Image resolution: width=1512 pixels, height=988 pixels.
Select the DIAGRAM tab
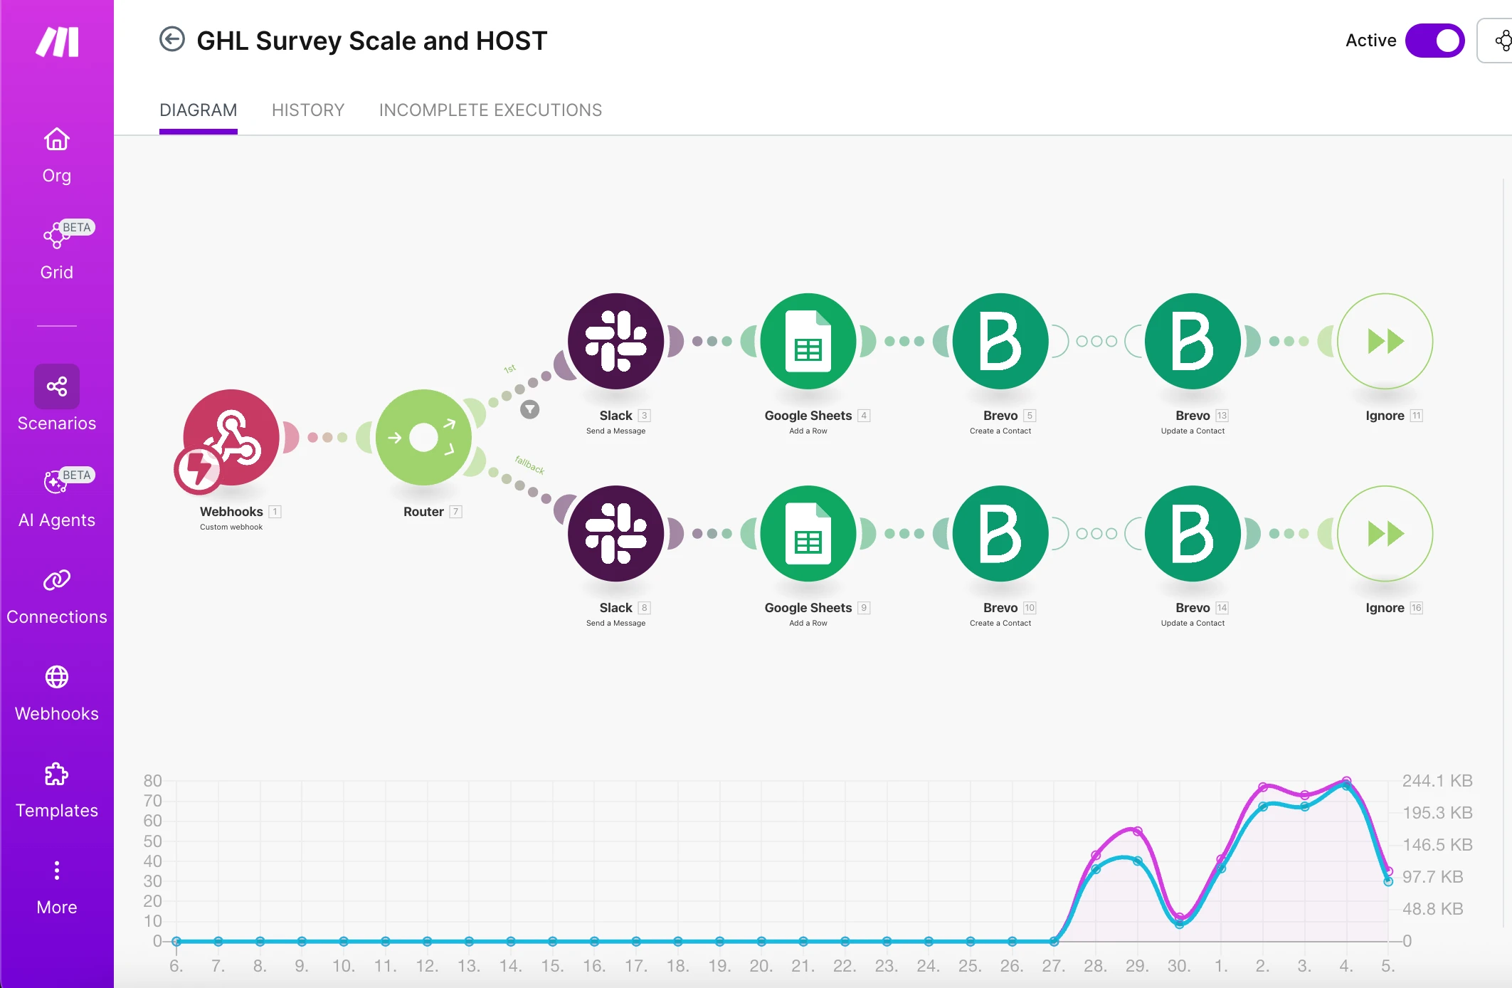point(198,110)
